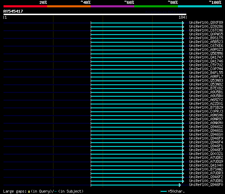
Task: Click the UniRef100_Q41746 label
Action: coord(206,61)
